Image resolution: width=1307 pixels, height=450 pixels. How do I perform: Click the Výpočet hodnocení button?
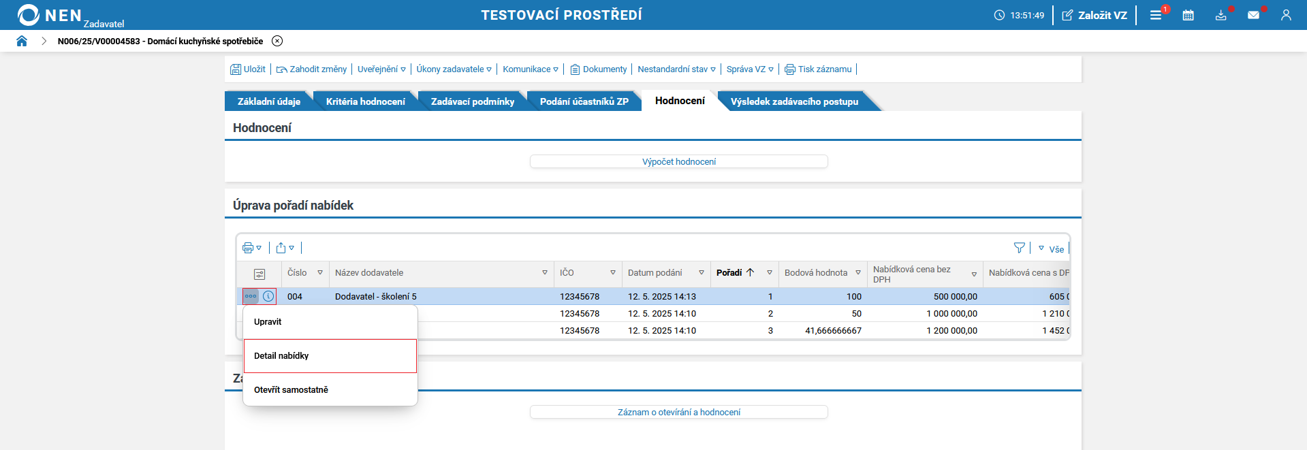click(x=679, y=161)
